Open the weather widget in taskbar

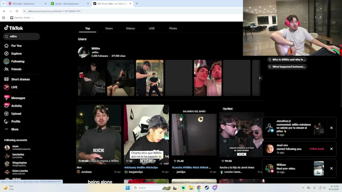9,188
